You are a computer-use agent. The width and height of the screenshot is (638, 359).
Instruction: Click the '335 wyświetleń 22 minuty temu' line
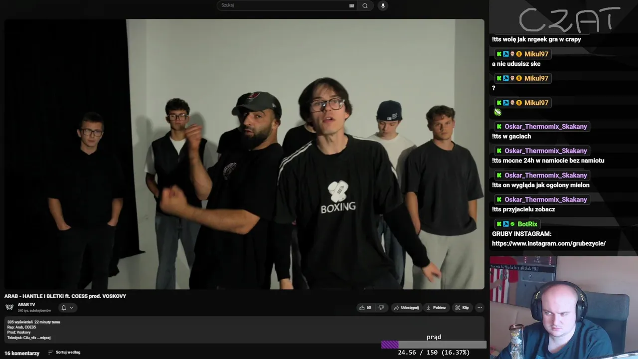(34, 322)
